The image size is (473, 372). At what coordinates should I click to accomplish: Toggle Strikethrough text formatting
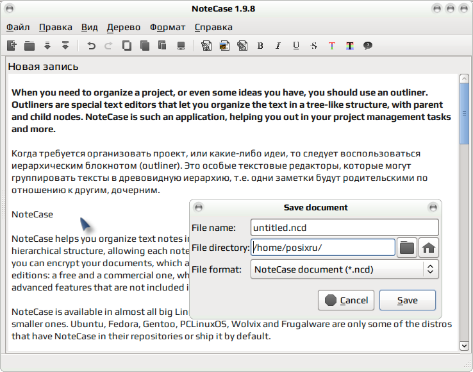click(x=313, y=46)
